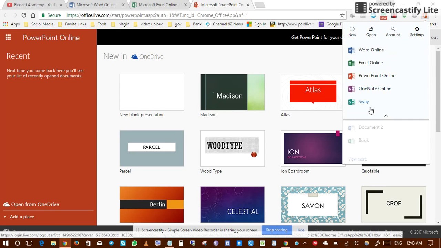Go to browser home page
The image size is (441, 248).
point(33,15)
